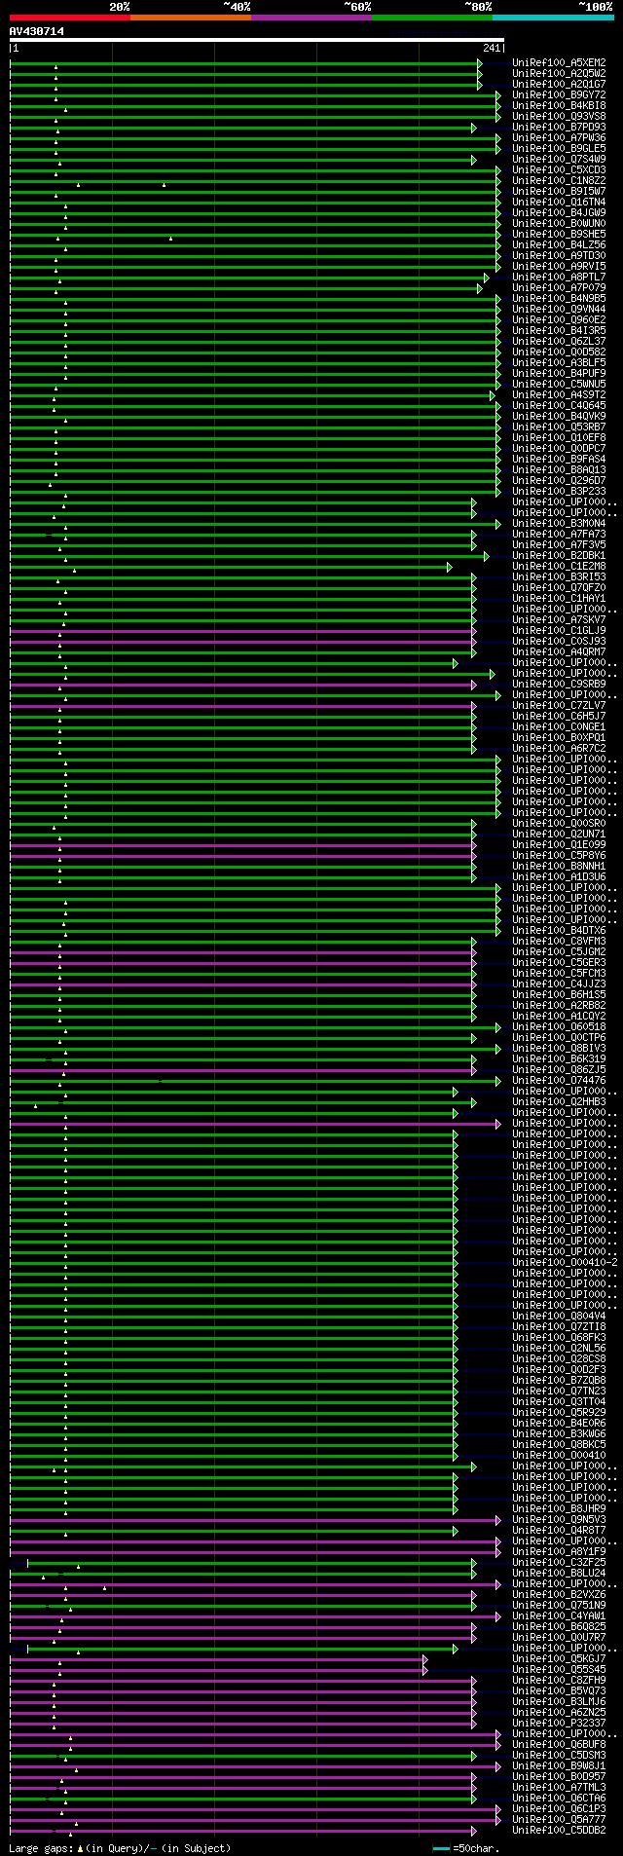Select the UniRef100_C0NGE1 row label
Image resolution: width=623 pixels, height=1856 pixels.
pyautogui.click(x=559, y=726)
